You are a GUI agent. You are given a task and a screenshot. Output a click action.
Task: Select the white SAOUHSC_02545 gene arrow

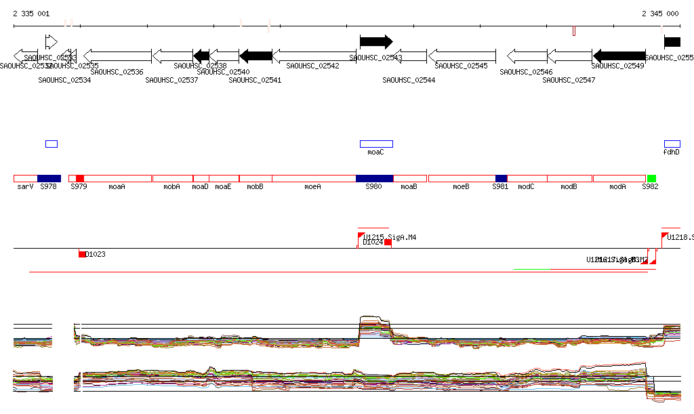[x=462, y=56]
